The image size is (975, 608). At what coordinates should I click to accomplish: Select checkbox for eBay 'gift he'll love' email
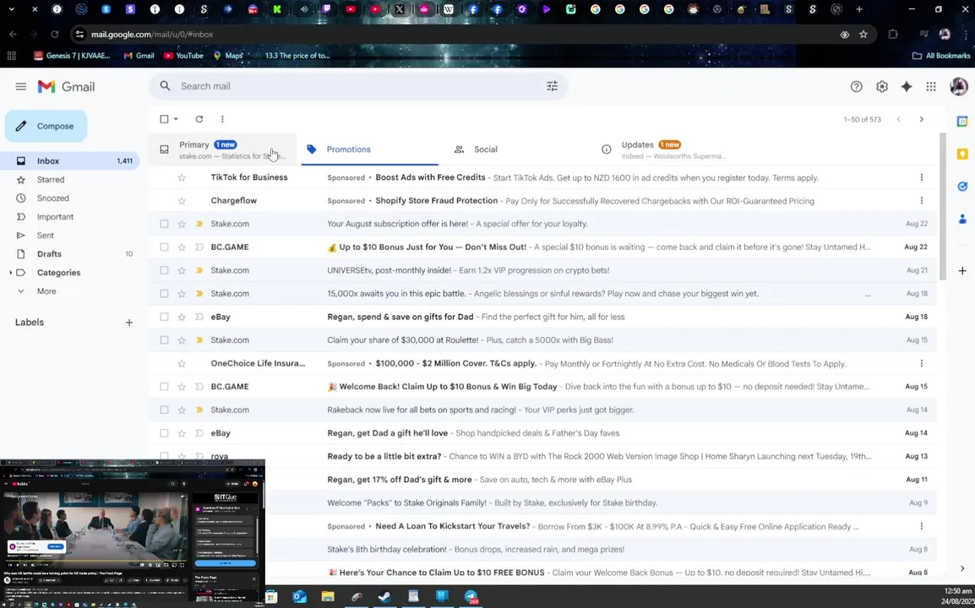point(164,433)
